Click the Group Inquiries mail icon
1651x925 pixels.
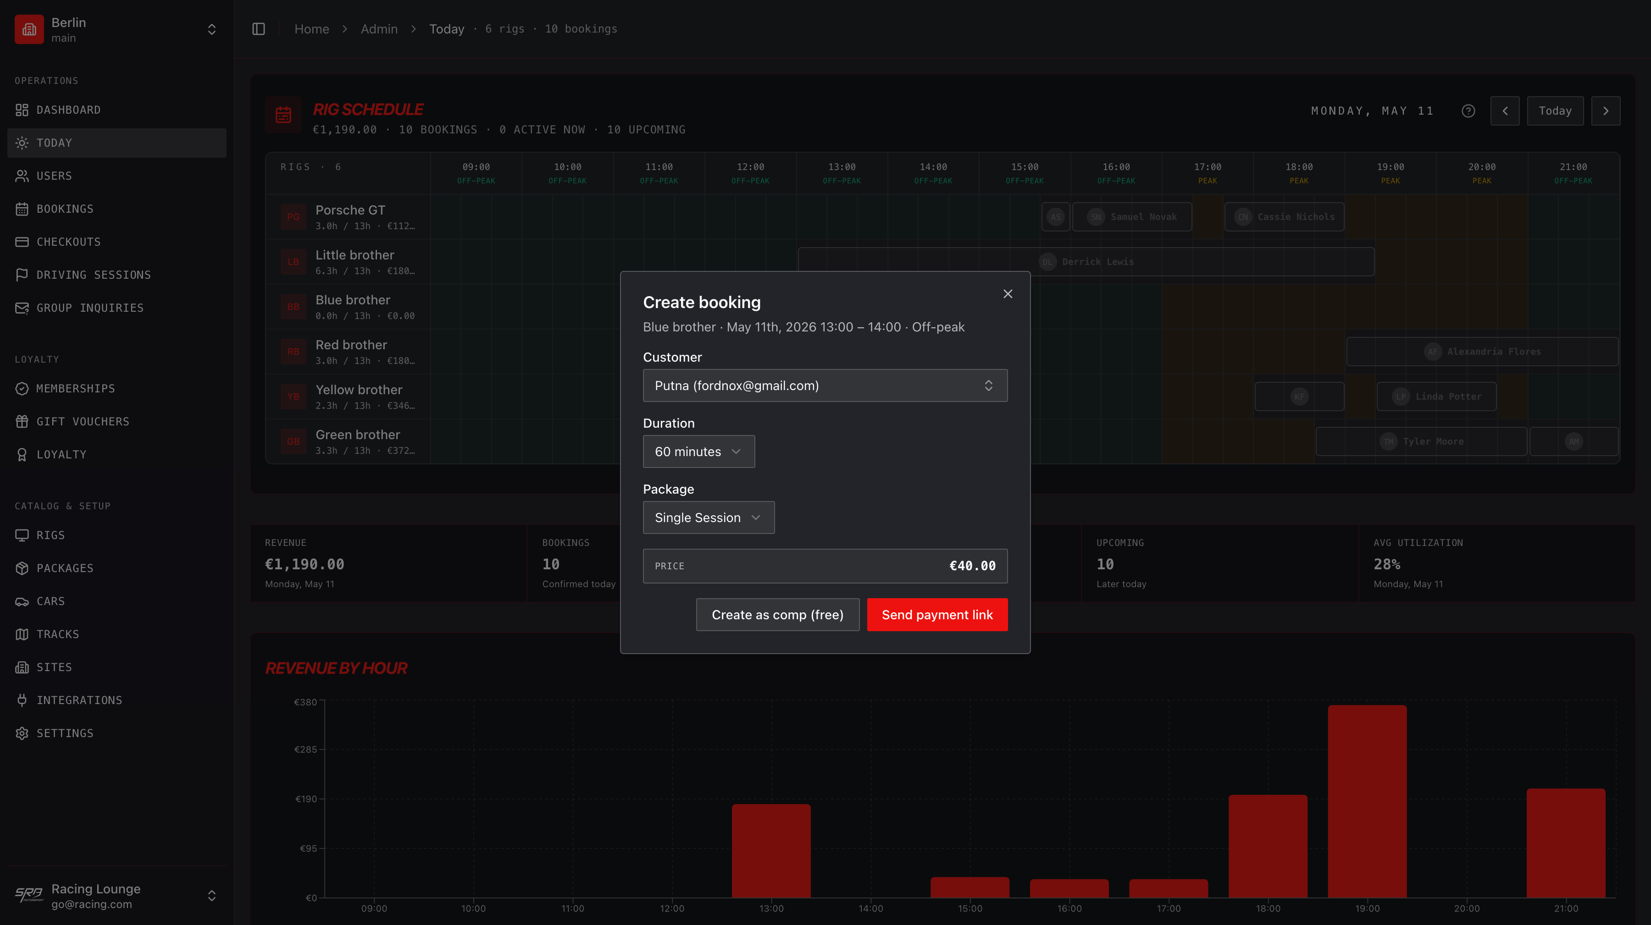pyautogui.click(x=22, y=308)
